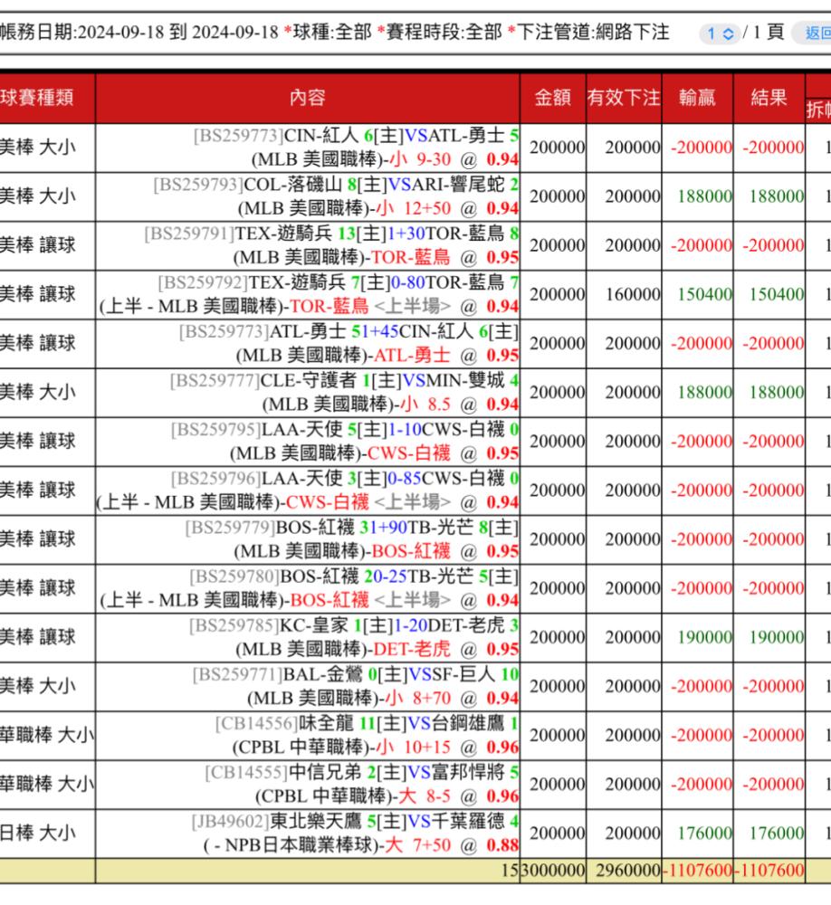Click the 金額 column header
This screenshot has height=905, width=831.
click(553, 98)
